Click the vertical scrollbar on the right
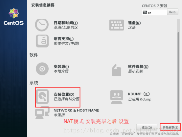This screenshot has height=137, width=182. 178,77
